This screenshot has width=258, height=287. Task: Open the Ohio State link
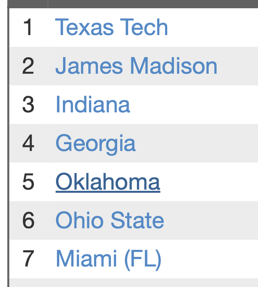coord(110,220)
